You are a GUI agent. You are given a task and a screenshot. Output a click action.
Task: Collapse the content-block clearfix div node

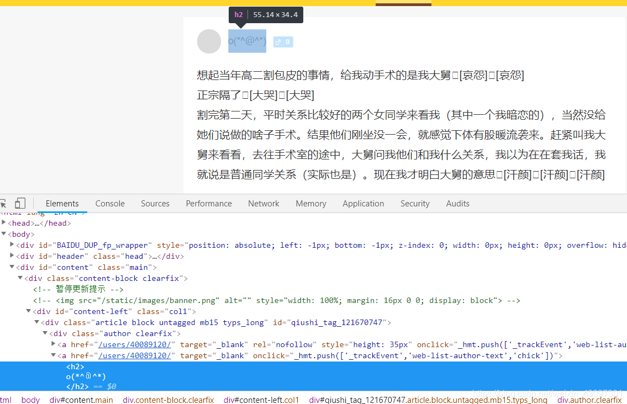[x=20, y=278]
